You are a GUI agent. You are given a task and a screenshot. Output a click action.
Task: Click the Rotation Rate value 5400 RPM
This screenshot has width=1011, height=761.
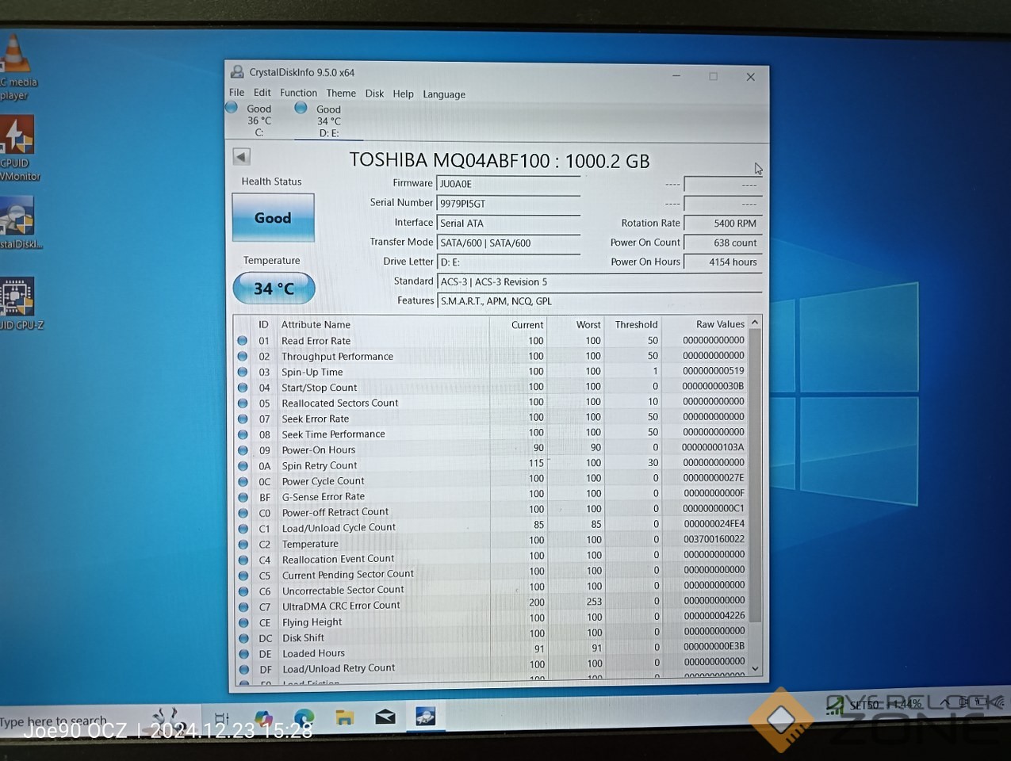tap(723, 224)
